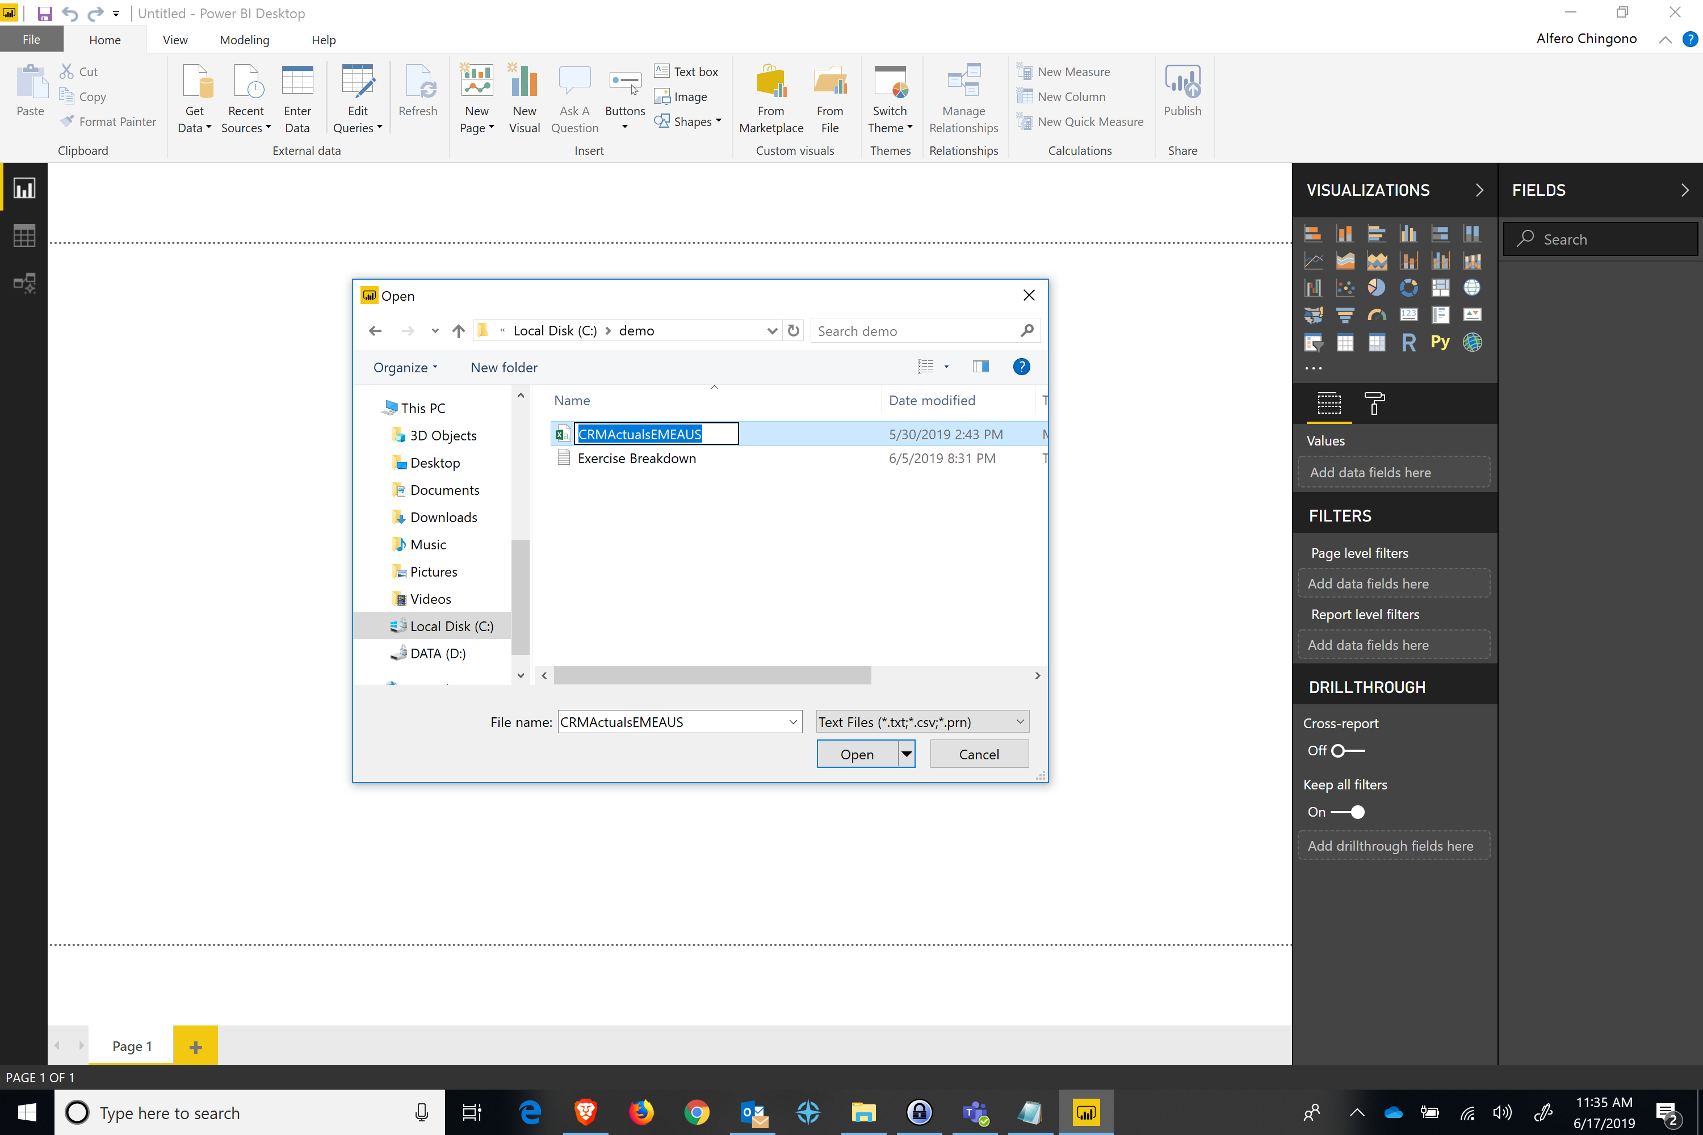Open Recent Sources in ribbon
Screen dimensions: 1703x1135
coord(246,98)
